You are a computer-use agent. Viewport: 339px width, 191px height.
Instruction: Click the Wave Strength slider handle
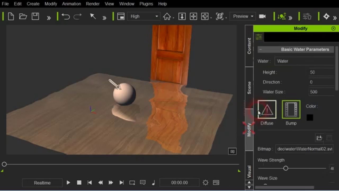[x=286, y=168]
